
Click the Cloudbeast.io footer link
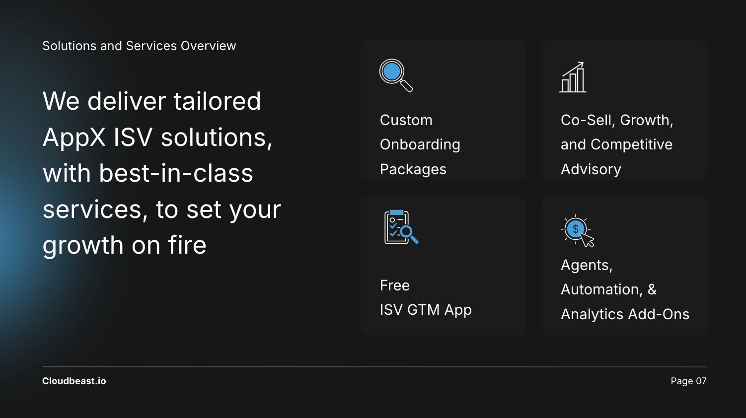coord(74,381)
